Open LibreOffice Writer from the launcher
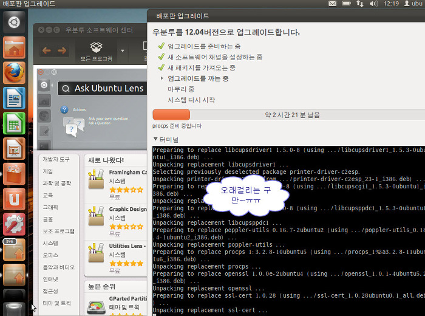 14,98
